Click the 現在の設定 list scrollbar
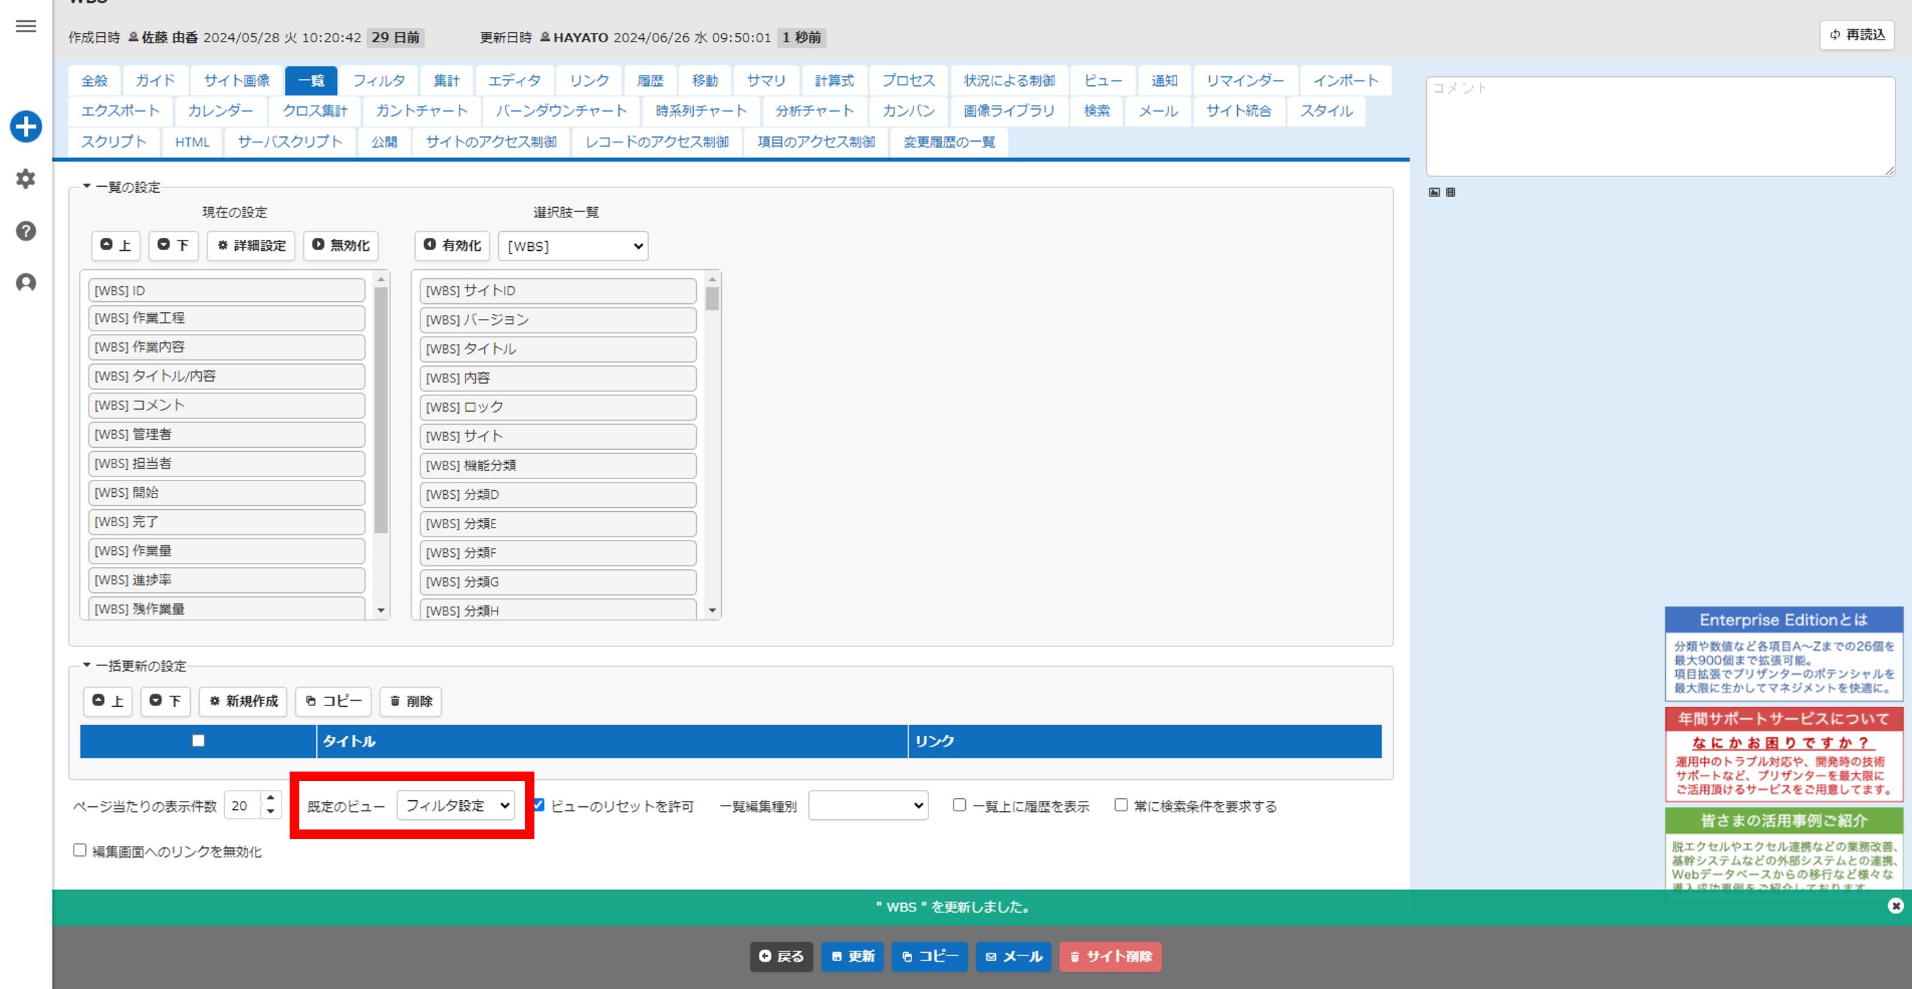The image size is (1912, 989). pyautogui.click(x=382, y=410)
